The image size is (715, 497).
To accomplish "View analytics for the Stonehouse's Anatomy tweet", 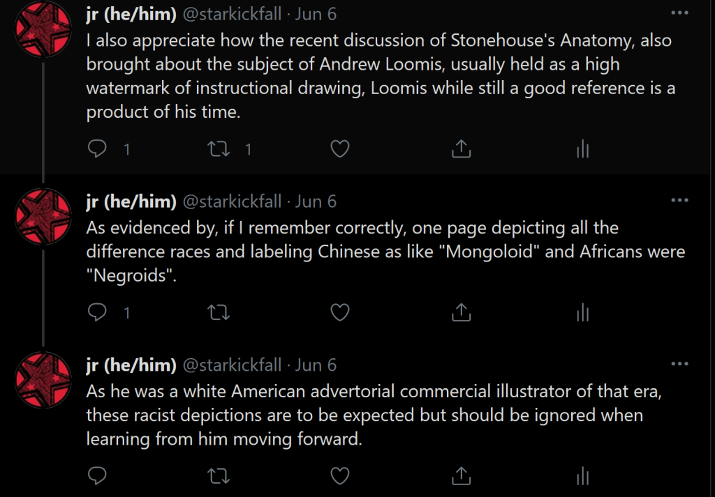I will (x=582, y=148).
